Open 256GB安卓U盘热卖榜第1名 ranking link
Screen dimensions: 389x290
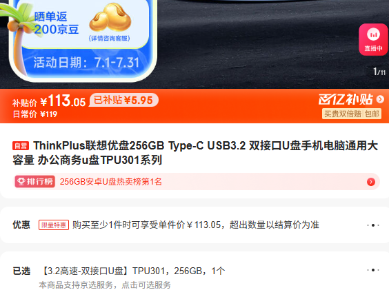click(x=110, y=182)
